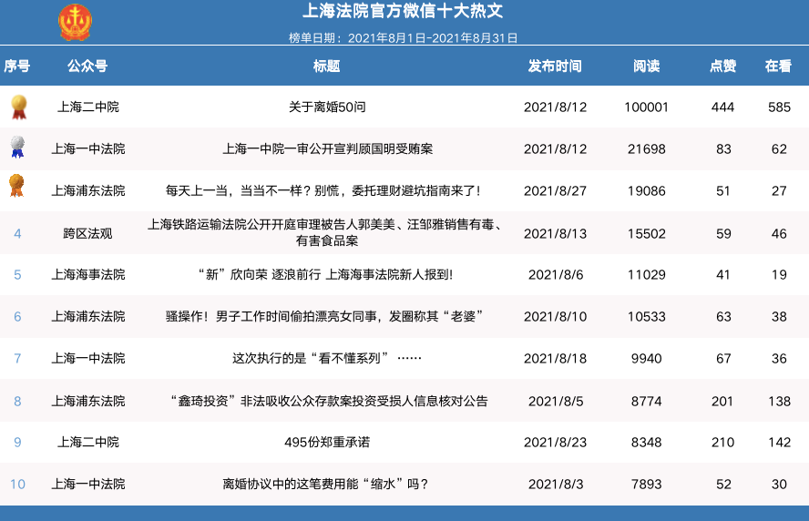Click 在看 count 138
Image resolution: width=809 pixels, height=521 pixels.
[x=779, y=401]
